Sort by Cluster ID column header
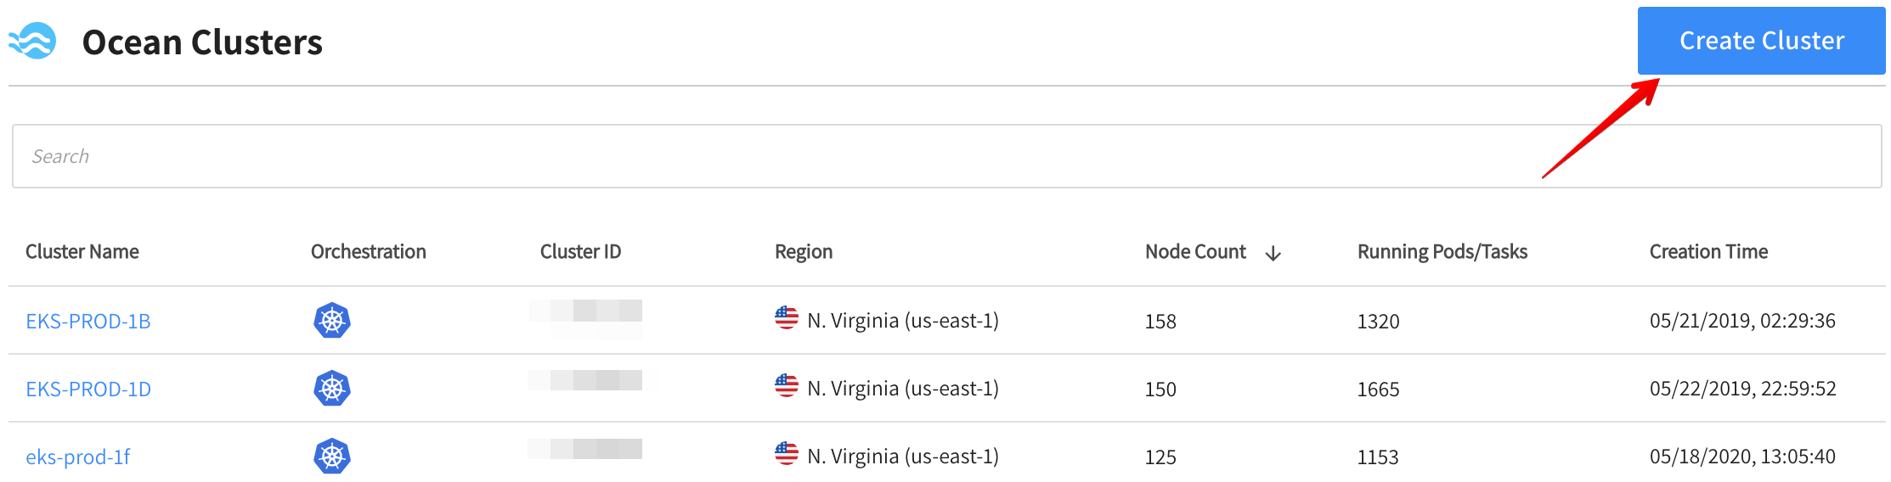The image size is (1891, 482). click(x=581, y=252)
